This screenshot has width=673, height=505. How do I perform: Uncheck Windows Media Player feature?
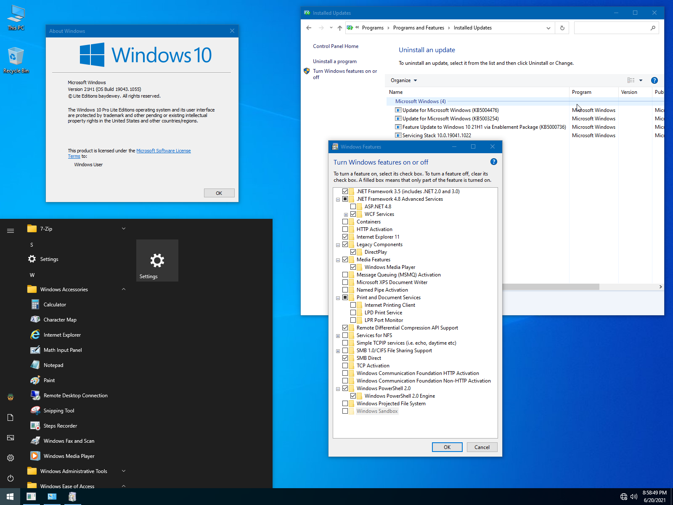(353, 267)
